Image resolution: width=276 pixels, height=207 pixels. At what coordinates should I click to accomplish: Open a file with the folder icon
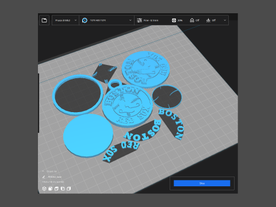point(44,20)
